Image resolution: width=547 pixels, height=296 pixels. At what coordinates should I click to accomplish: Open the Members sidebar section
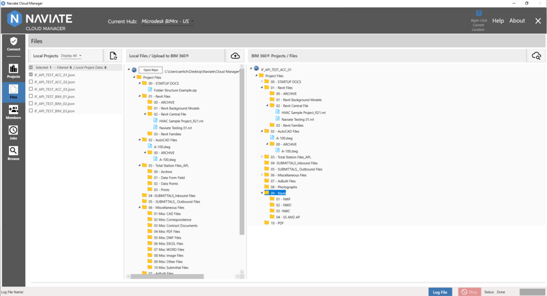click(14, 112)
